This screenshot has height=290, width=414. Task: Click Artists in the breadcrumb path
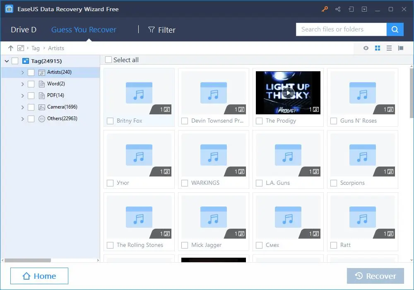click(x=56, y=48)
